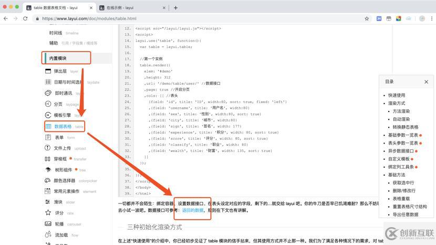Click the 流加载 flow droplet icon
This screenshot has width=436, height=245.
pos(48,234)
